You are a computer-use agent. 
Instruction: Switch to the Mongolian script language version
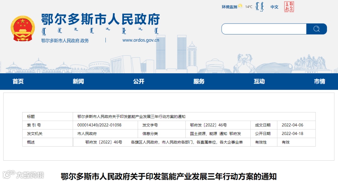(x=259, y=7)
